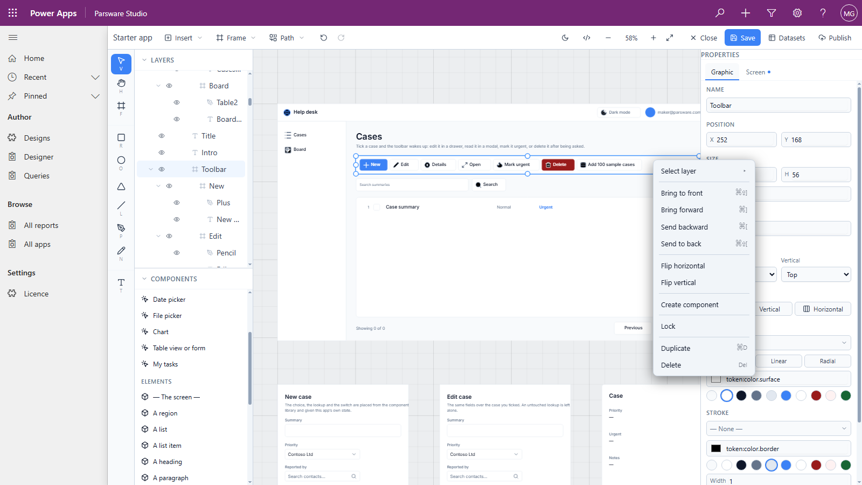Open Datasets
The width and height of the screenshot is (862, 485).
(787, 38)
